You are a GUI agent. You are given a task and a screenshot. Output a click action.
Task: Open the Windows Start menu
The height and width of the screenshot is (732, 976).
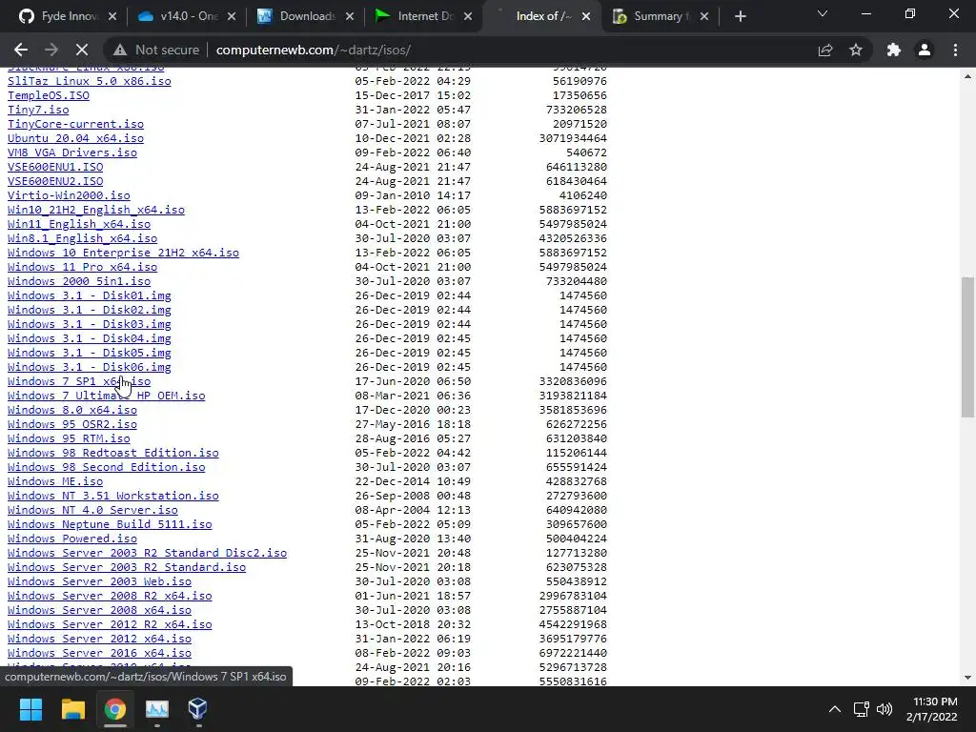pos(30,709)
